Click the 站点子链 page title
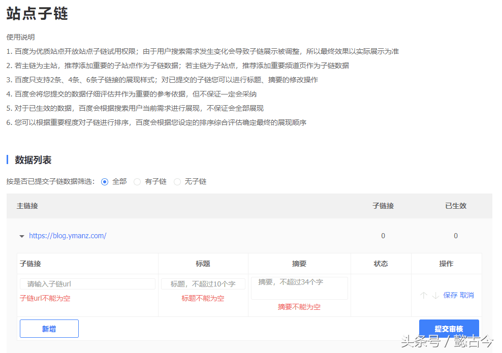This screenshot has width=502, height=353. pos(37,14)
